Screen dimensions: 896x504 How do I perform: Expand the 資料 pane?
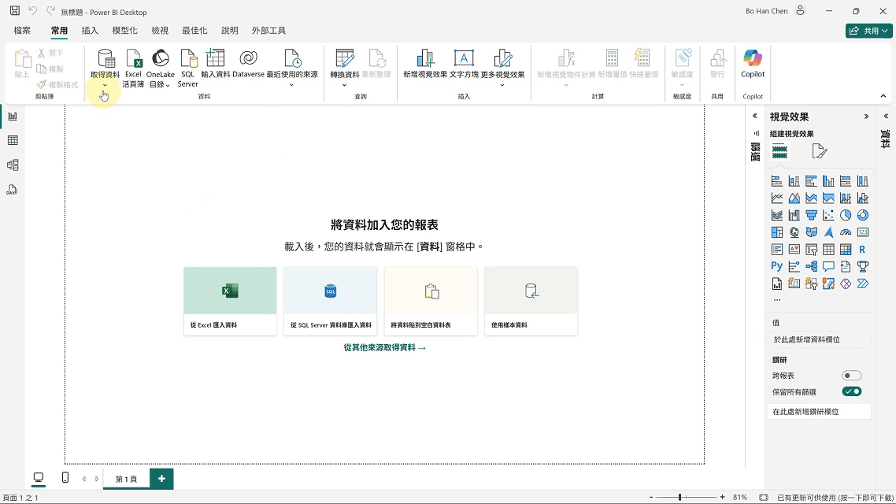(887, 116)
